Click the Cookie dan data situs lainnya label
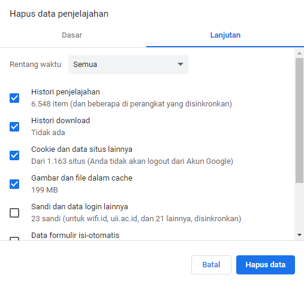The height and width of the screenshot is (284, 304). tap(82, 149)
